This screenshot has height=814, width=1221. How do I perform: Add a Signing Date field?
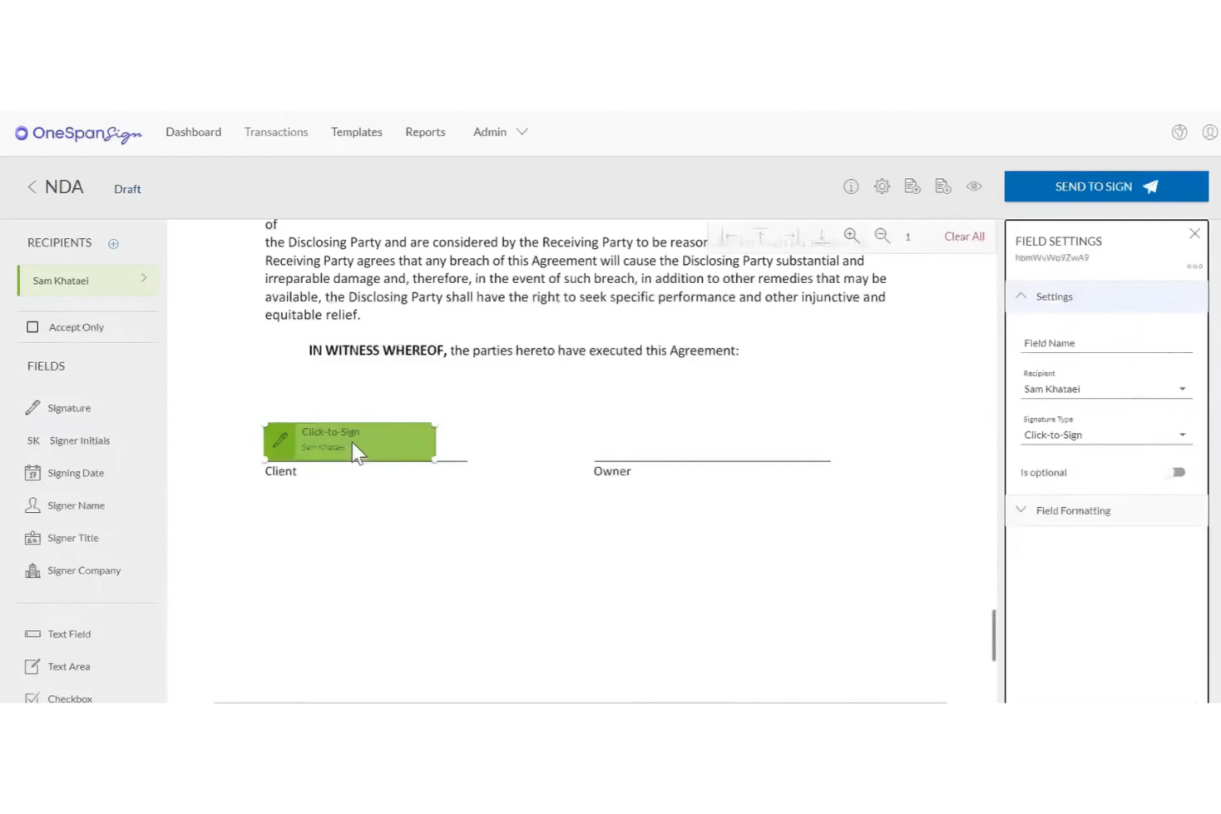pos(76,473)
